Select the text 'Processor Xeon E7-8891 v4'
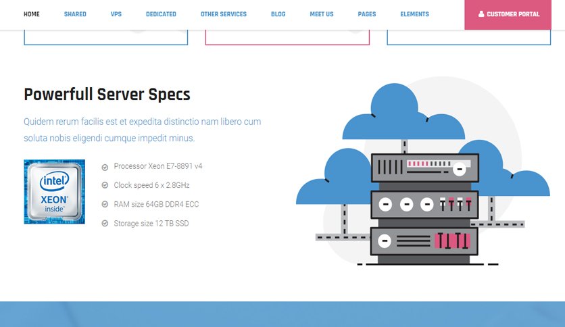 (x=158, y=166)
